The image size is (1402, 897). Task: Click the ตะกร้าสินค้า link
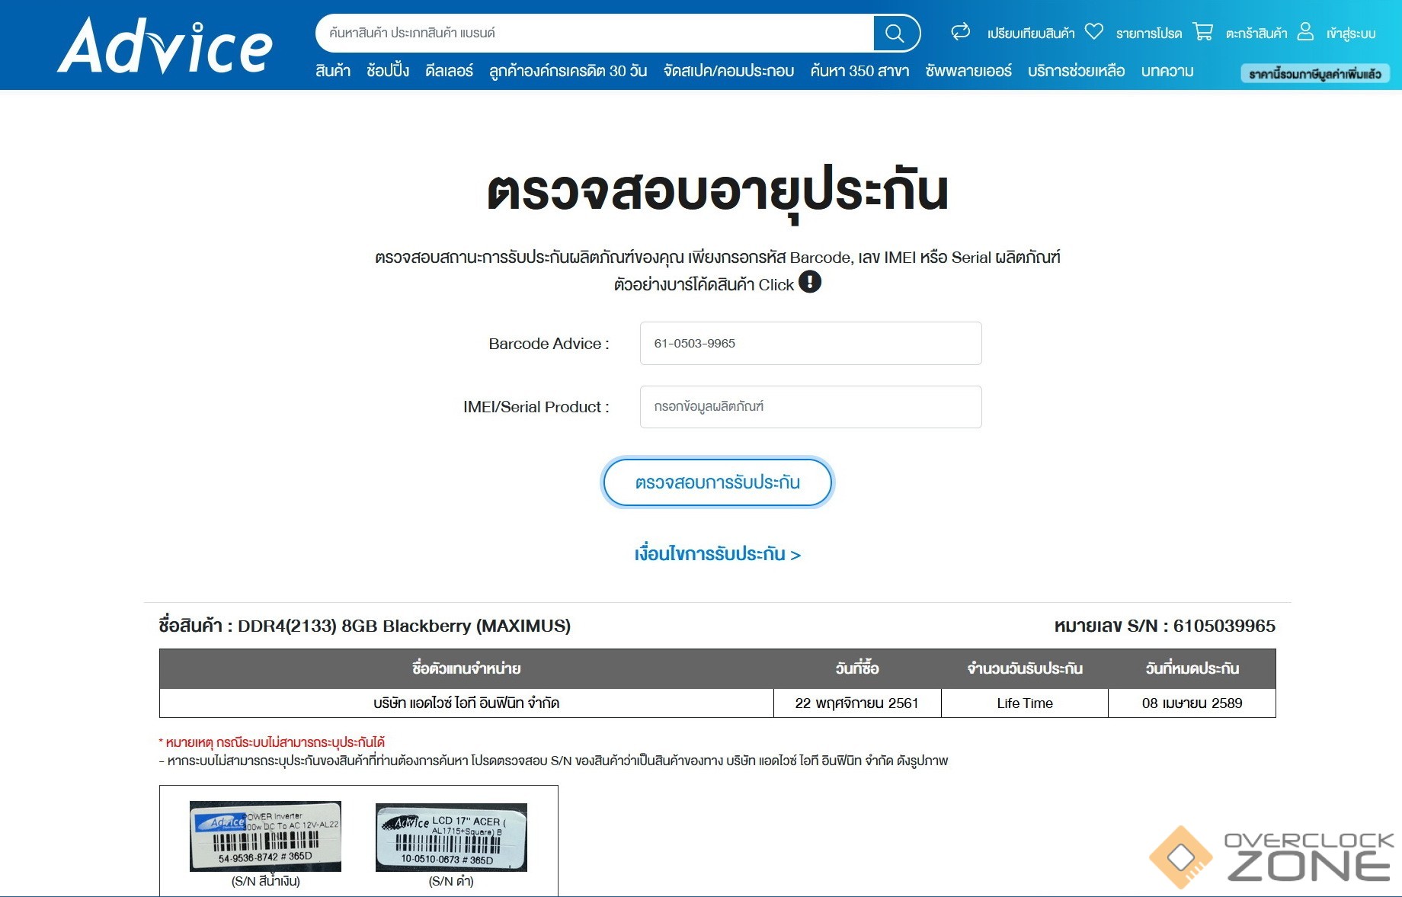click(1256, 34)
